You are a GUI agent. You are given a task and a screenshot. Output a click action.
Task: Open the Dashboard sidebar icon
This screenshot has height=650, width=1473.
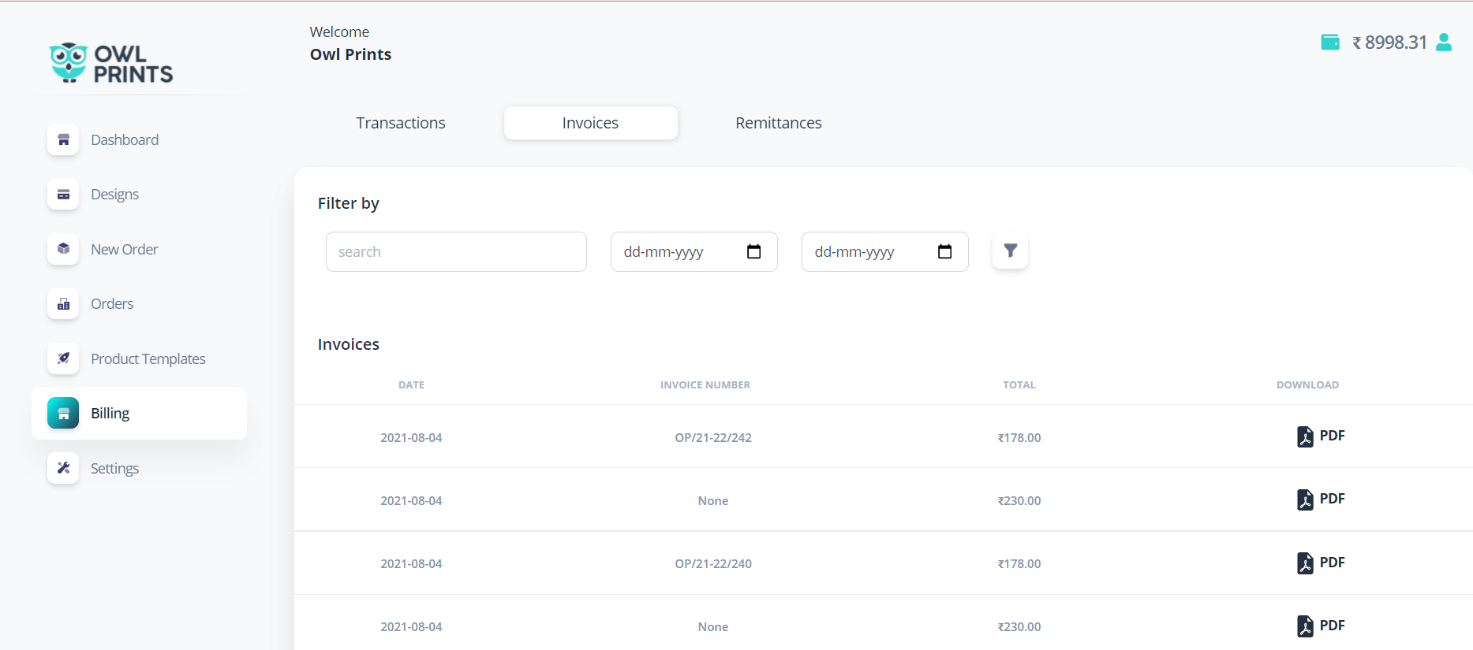pyautogui.click(x=63, y=139)
